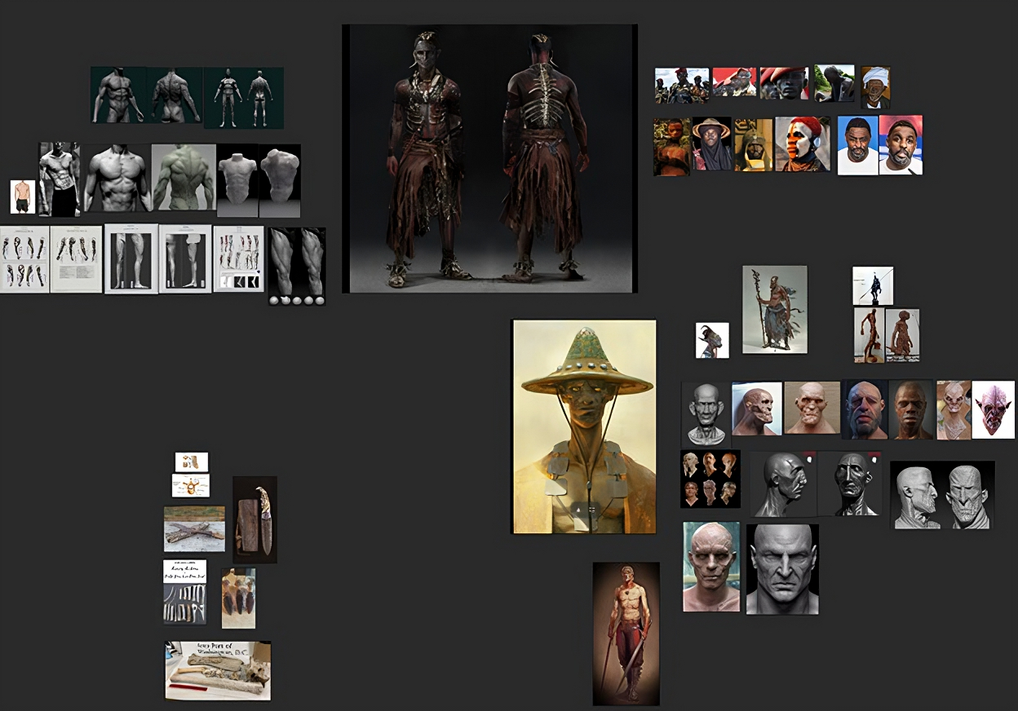Click the side-view leg anatomy page
This screenshot has width=1018, height=711.
click(185, 258)
